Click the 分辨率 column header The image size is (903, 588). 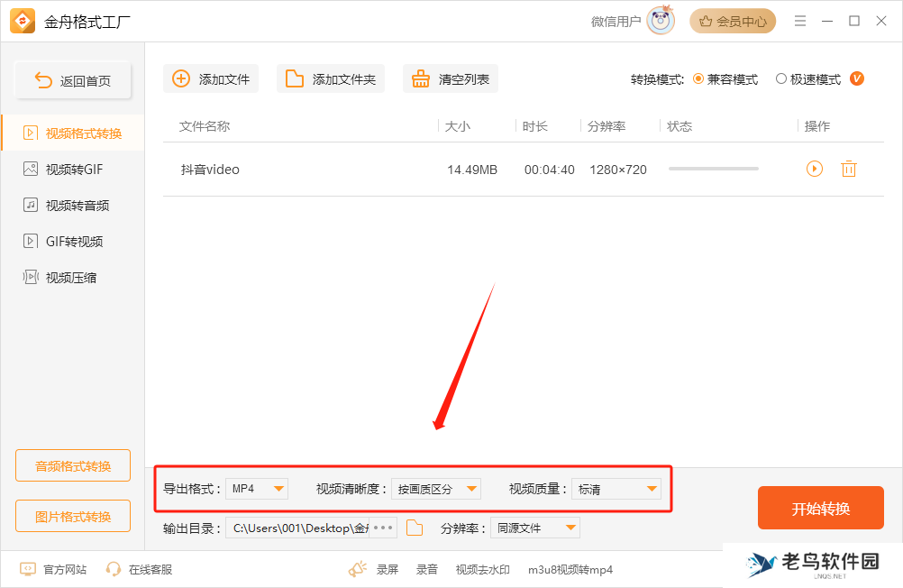pos(607,126)
